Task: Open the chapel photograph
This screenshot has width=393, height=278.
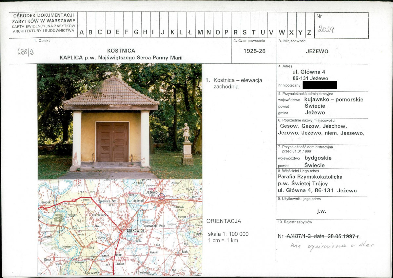Action: [x=120, y=121]
